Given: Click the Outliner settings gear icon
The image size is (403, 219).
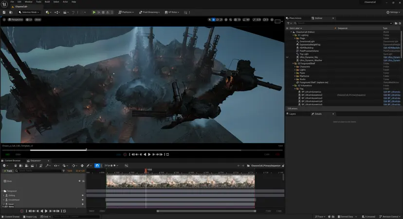Looking at the screenshot, I should click(400, 23).
